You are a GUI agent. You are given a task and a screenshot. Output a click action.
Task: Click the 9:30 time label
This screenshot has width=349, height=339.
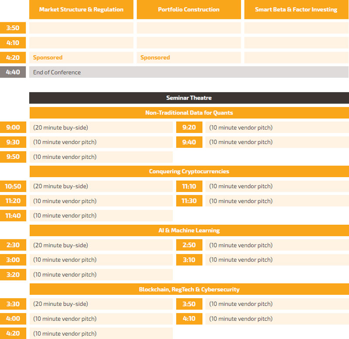click(x=13, y=142)
